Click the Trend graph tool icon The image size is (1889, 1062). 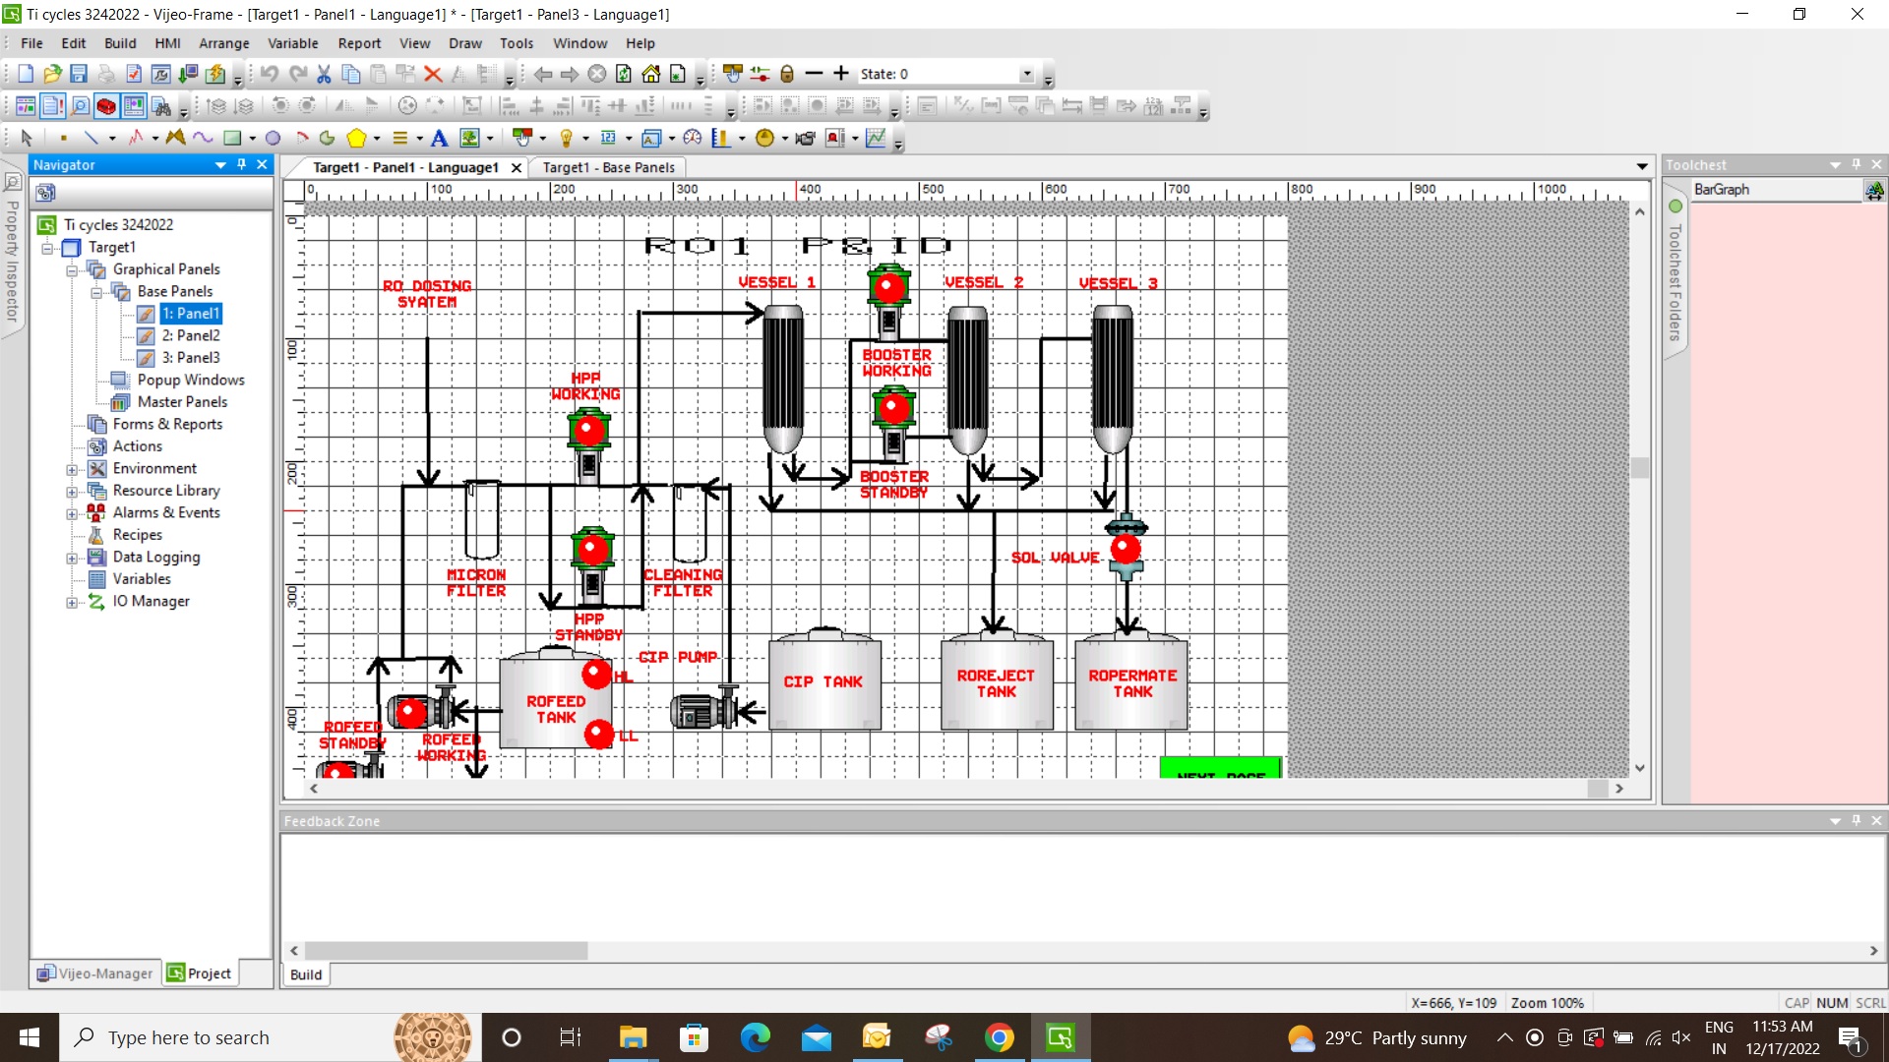[875, 139]
